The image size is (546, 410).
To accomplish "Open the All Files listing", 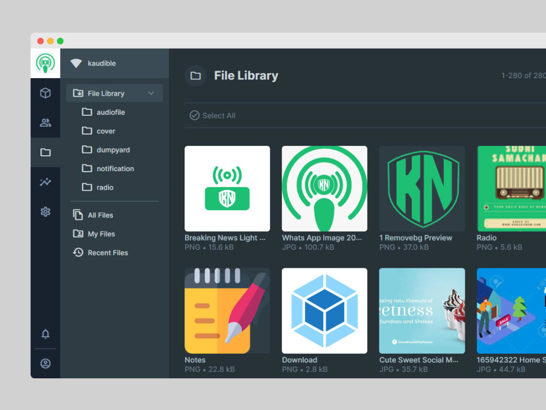I will (100, 215).
